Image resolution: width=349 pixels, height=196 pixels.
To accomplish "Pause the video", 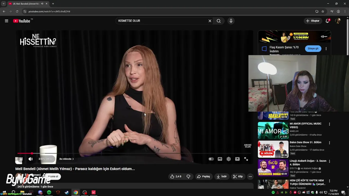I will pos(21,159).
